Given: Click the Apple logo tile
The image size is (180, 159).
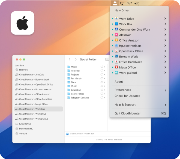Looking at the screenshot, I should 22,23.
